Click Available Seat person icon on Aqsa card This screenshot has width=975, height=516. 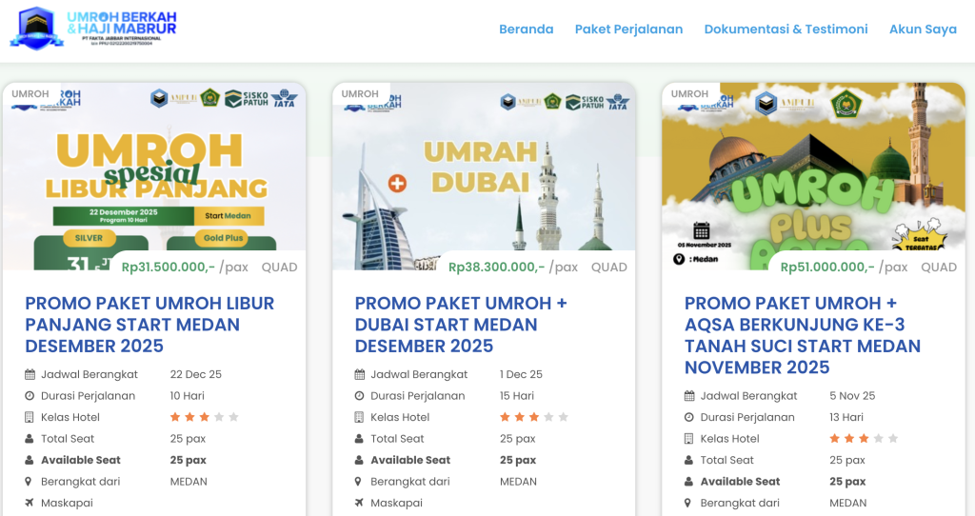pyautogui.click(x=688, y=482)
